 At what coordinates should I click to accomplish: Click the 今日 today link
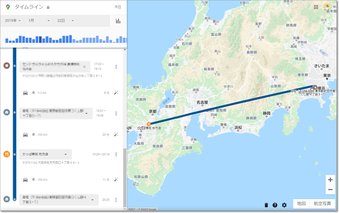click(x=118, y=7)
